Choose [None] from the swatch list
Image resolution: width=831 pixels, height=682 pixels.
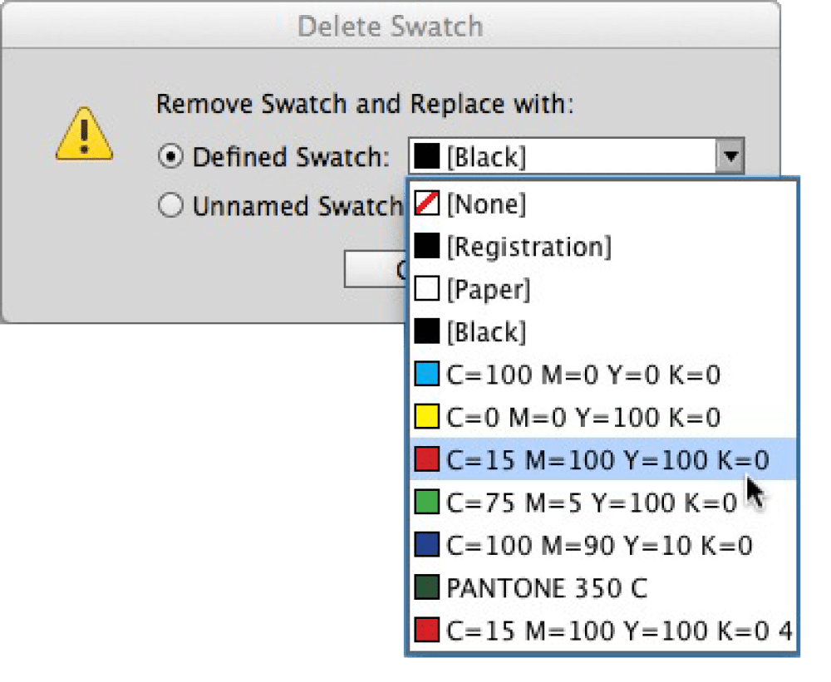click(x=486, y=204)
